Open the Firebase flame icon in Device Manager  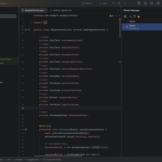139,17
